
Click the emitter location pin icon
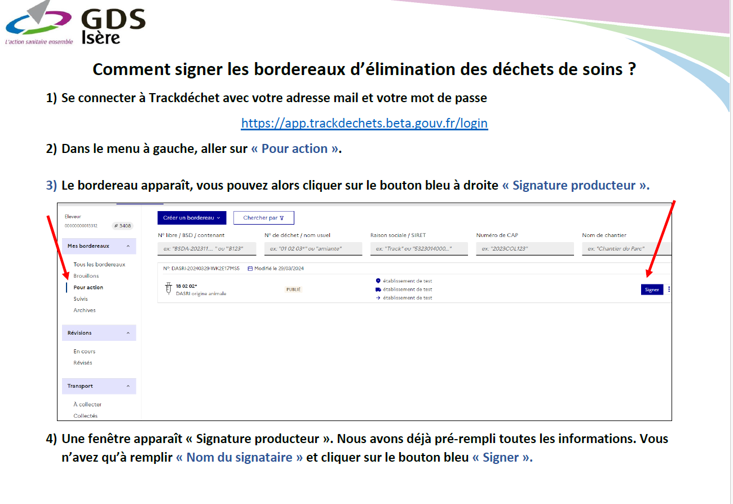click(378, 281)
